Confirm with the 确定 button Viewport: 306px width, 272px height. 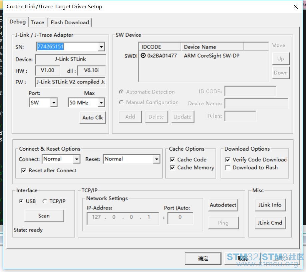click(x=203, y=259)
